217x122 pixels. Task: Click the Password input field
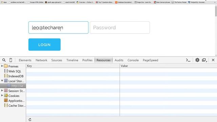(120, 27)
